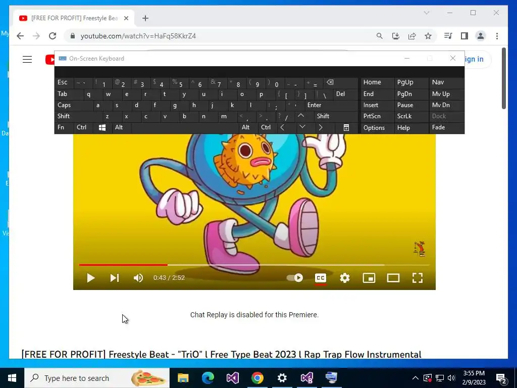
Task: Open video settings gear in player
Action: [344, 278]
